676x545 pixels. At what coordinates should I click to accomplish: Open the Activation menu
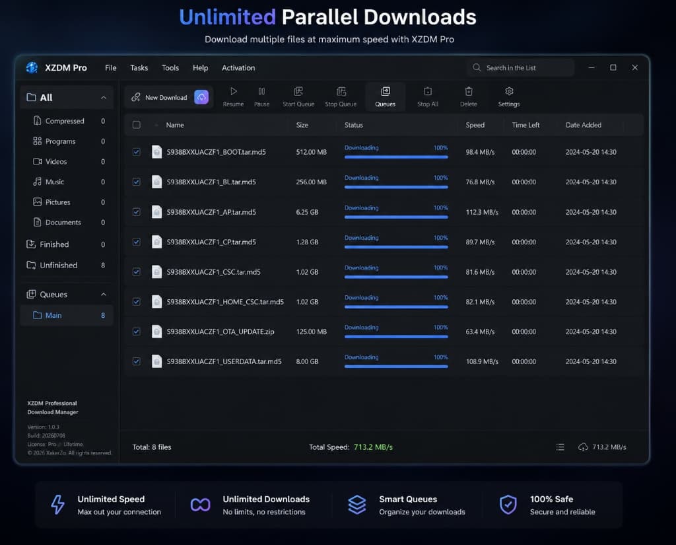(238, 68)
